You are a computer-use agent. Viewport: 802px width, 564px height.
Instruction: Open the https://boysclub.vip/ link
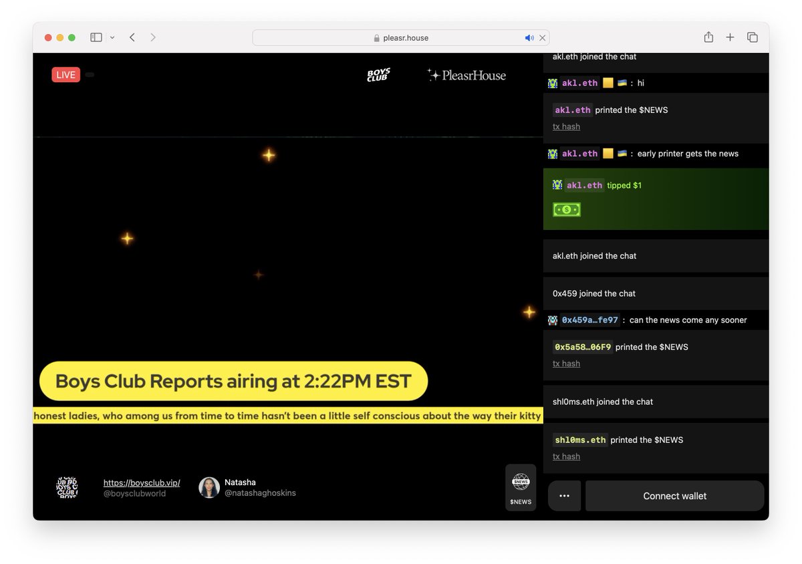click(x=142, y=482)
